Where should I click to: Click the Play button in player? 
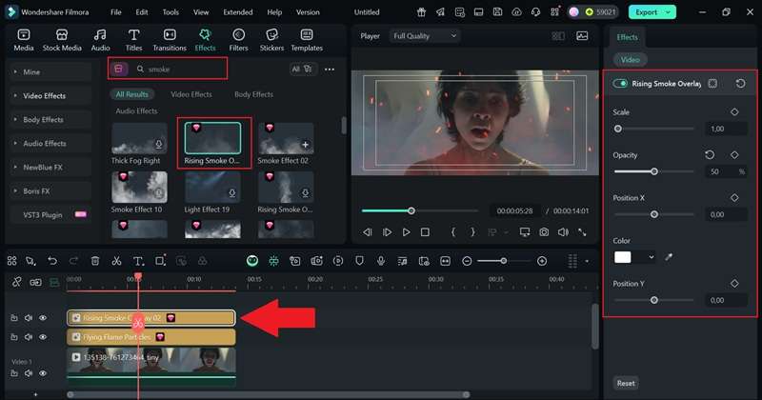tap(407, 232)
